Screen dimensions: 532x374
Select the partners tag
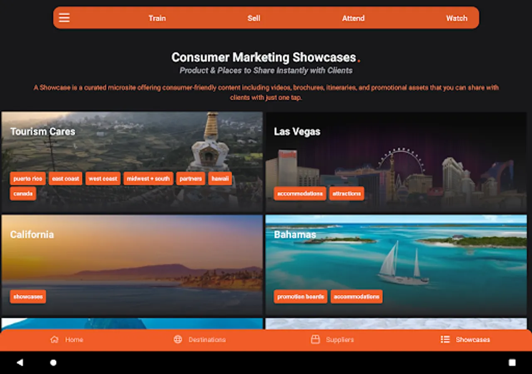pyautogui.click(x=191, y=179)
